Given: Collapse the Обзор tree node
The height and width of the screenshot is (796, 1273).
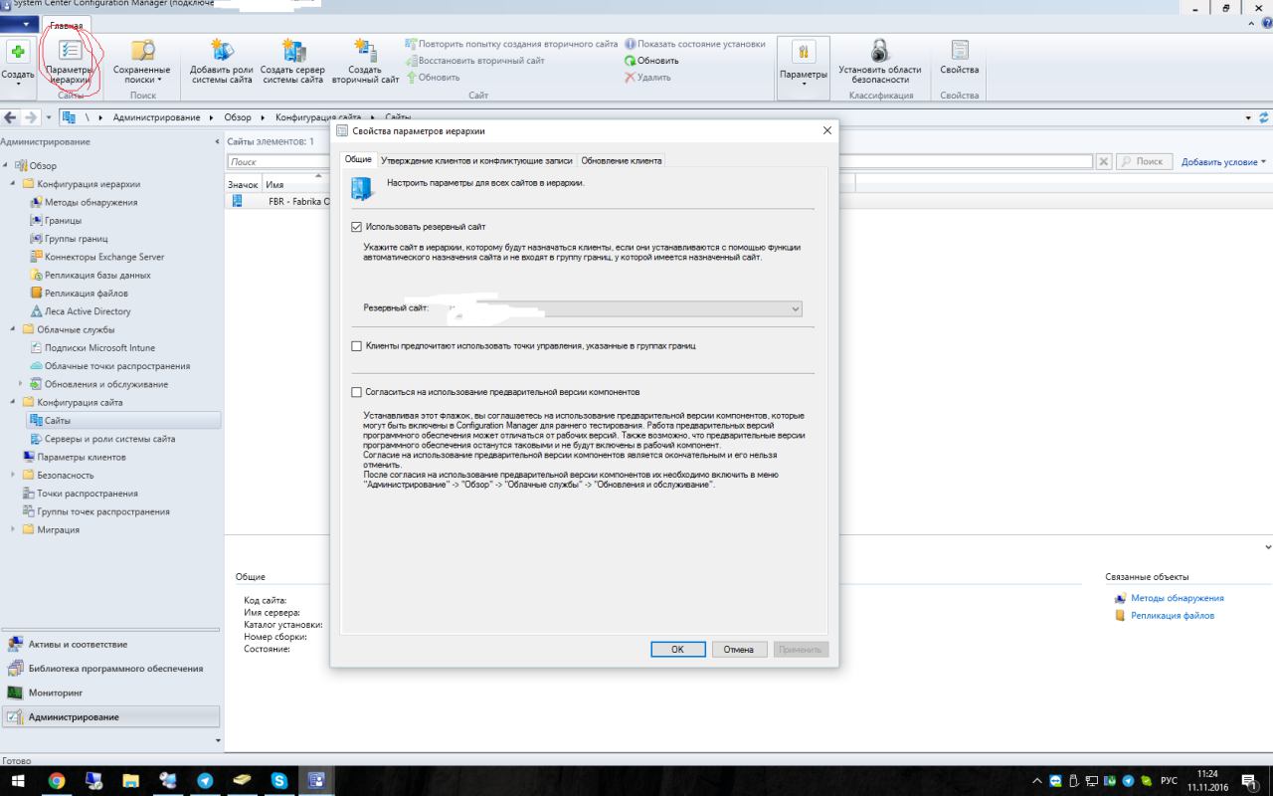Looking at the screenshot, I should click(6, 165).
